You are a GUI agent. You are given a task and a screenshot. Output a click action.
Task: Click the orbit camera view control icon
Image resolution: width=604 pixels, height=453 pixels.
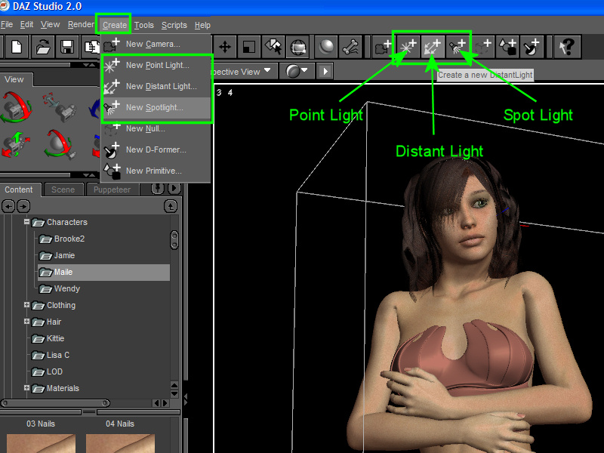coord(16,107)
